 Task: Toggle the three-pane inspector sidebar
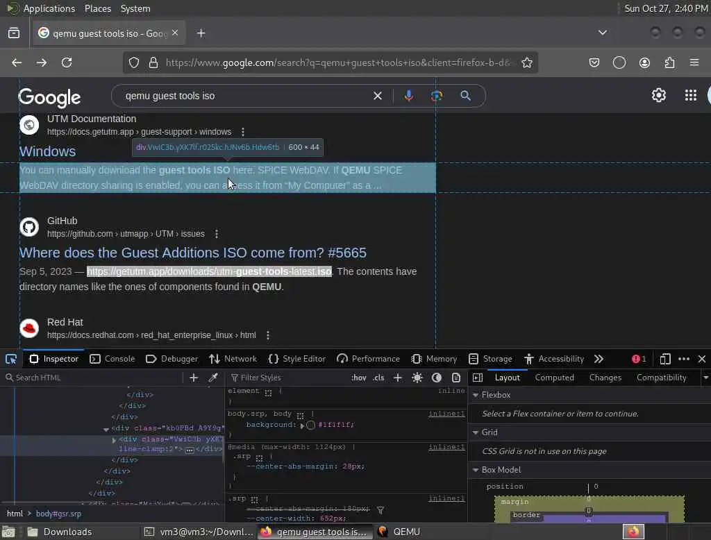tap(478, 378)
